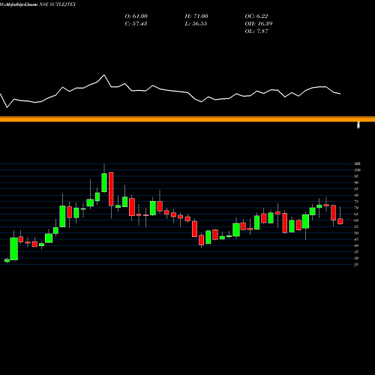Click the open value O: 61.00
The height and width of the screenshot is (375, 375).
[x=136, y=16]
